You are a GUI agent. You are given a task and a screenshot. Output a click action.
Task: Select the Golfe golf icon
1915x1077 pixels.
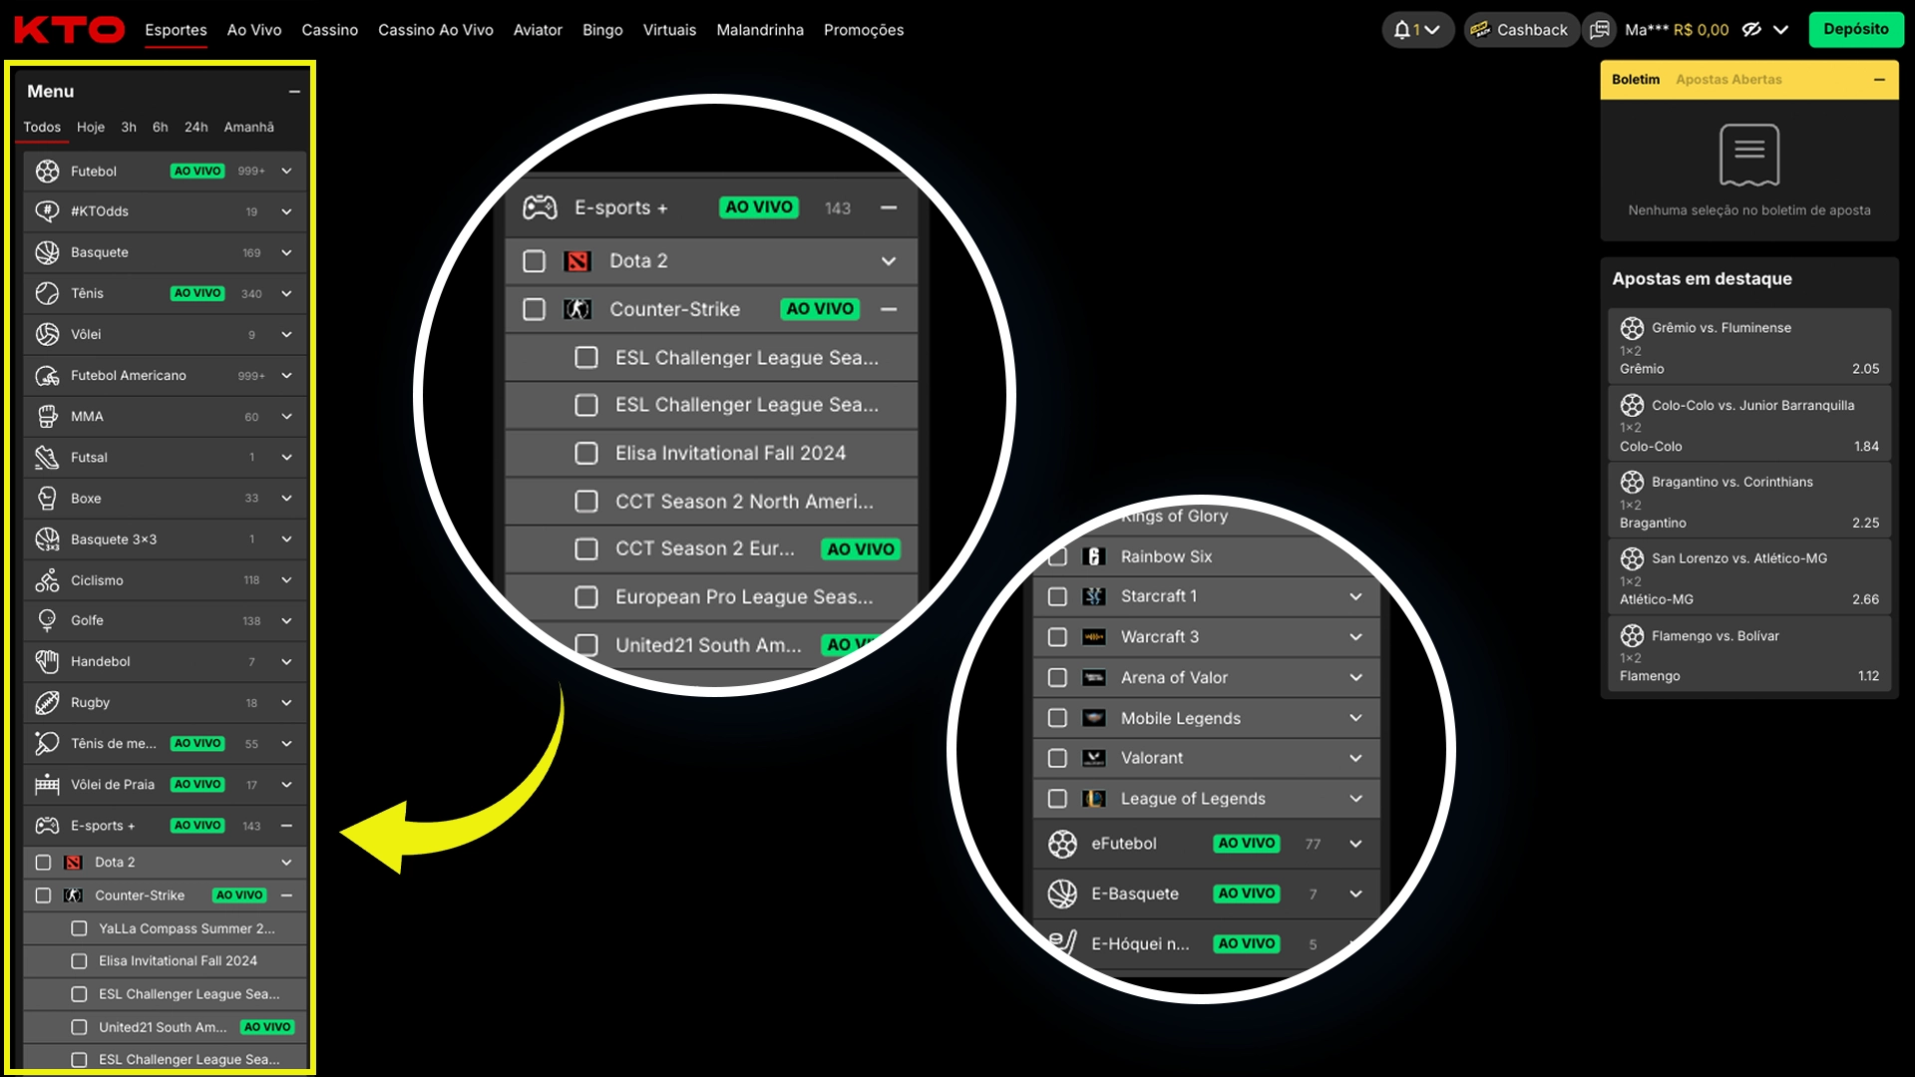click(47, 620)
